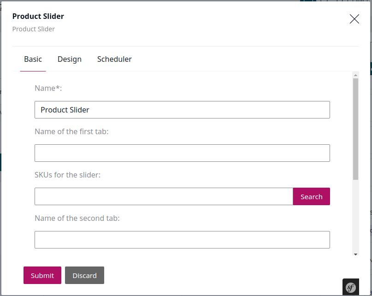The width and height of the screenshot is (372, 296).
Task: Click the 'SKUs for the slider' label
Action: pos(67,175)
